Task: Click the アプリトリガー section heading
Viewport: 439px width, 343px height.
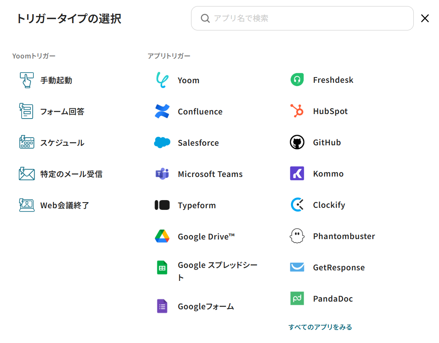Action: point(169,56)
